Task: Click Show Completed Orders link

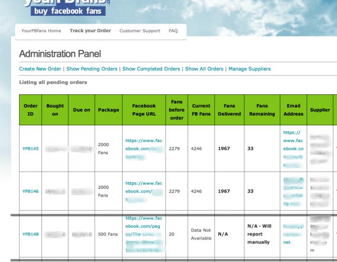Action: tap(151, 69)
